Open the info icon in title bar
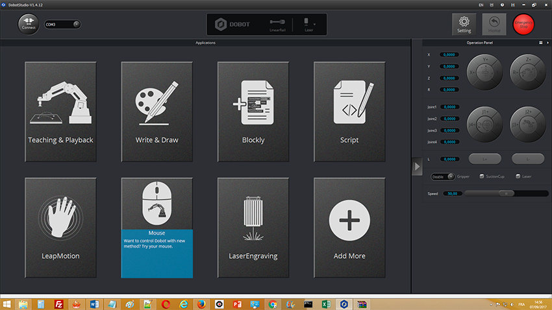The width and height of the screenshot is (552, 310). [502, 5]
